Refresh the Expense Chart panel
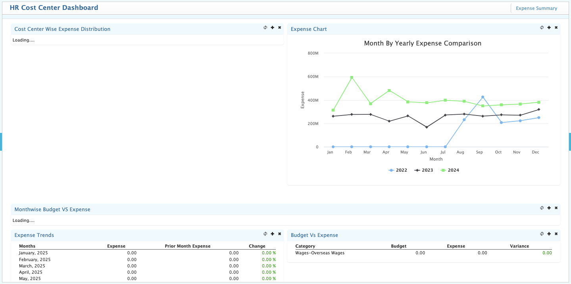 tap(541, 27)
